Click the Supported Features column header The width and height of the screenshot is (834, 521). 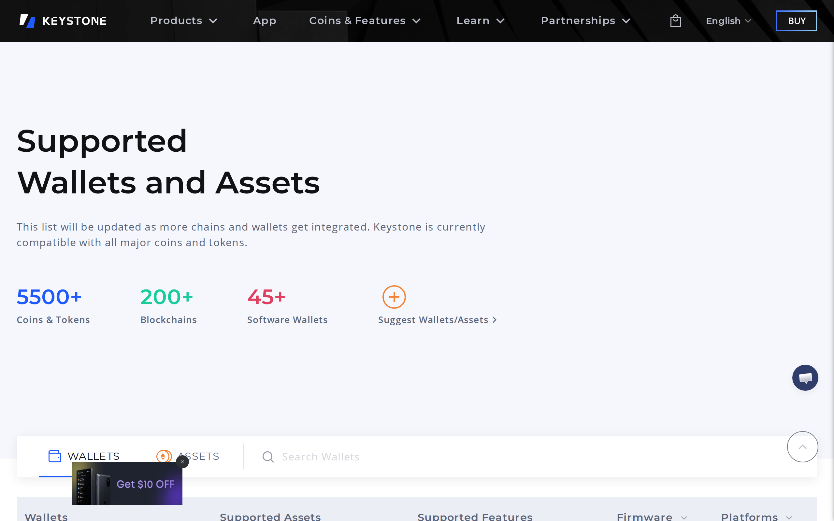coord(475,516)
